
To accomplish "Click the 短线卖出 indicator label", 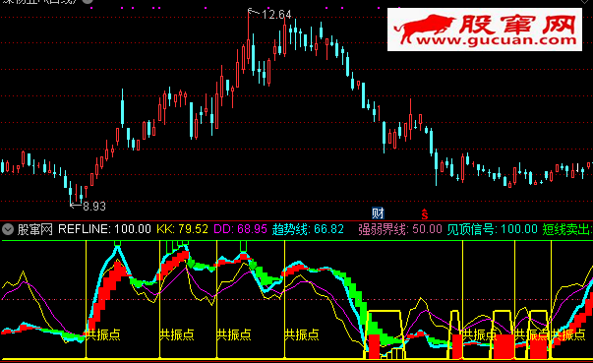I will pos(567,229).
